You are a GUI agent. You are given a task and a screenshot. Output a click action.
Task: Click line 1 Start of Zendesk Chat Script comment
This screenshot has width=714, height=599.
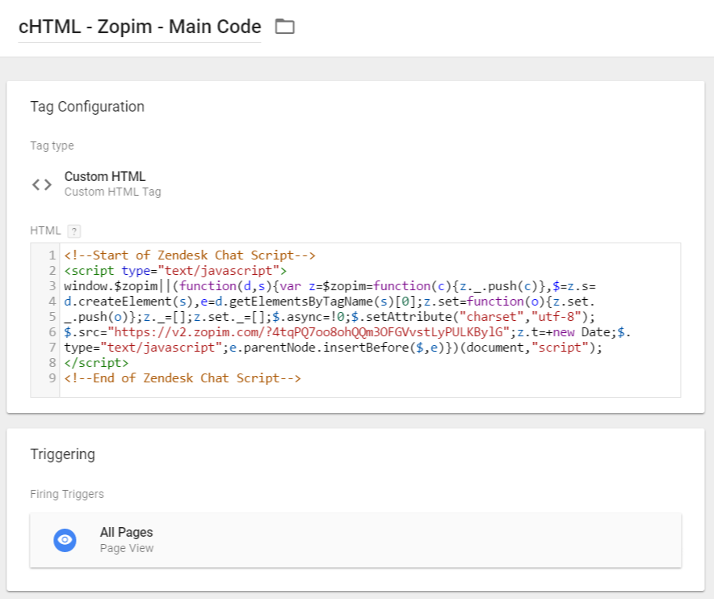(190, 255)
